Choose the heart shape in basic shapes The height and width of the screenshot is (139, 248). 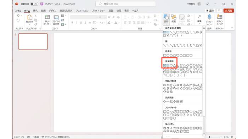click(x=188, y=72)
